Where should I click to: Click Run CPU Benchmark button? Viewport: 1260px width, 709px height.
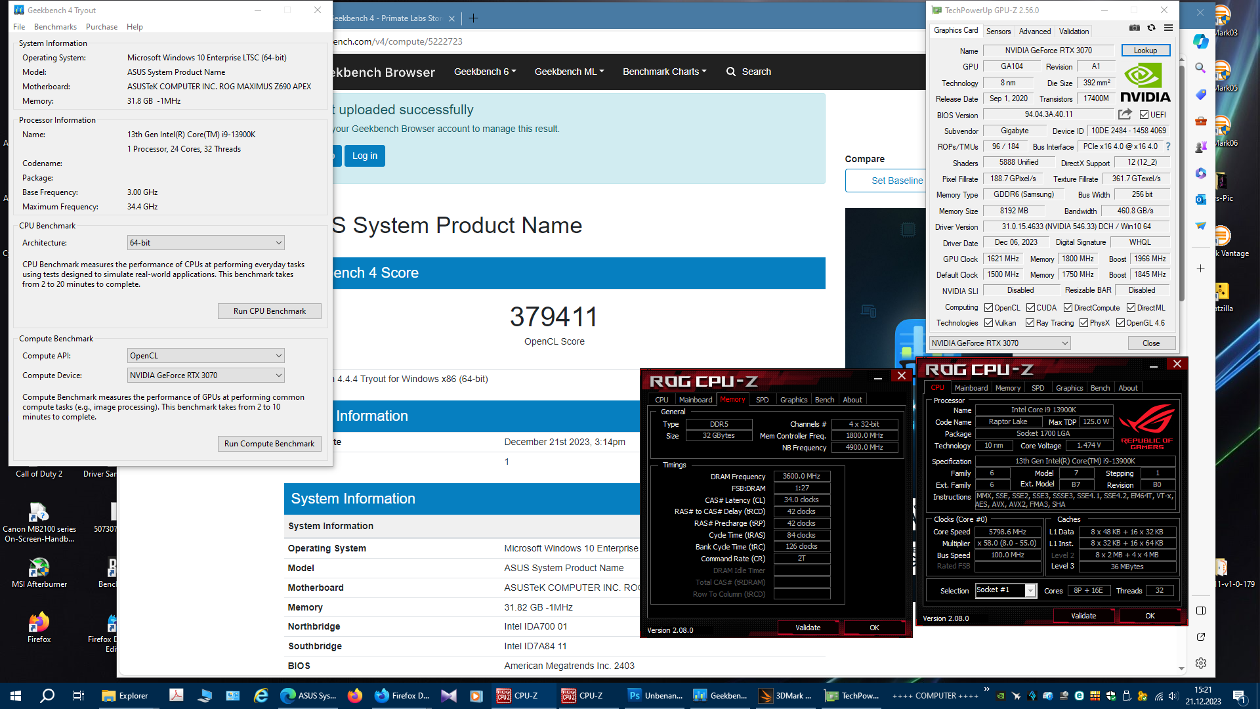coord(269,311)
